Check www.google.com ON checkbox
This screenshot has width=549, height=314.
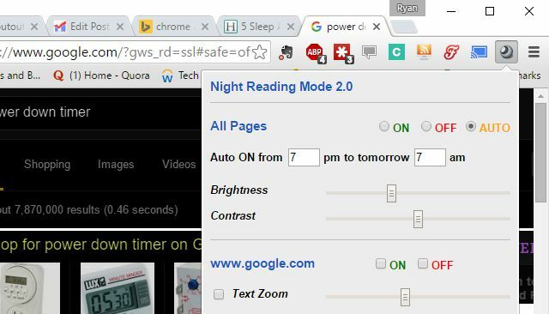click(381, 263)
